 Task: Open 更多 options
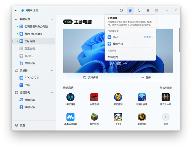click(x=146, y=77)
